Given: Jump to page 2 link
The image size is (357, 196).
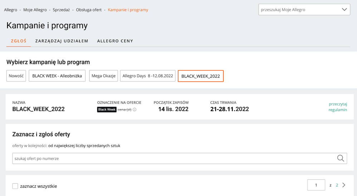Looking at the screenshot, I should (x=337, y=185).
